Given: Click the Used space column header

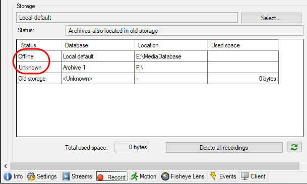Looking at the screenshot, I should [243, 45].
